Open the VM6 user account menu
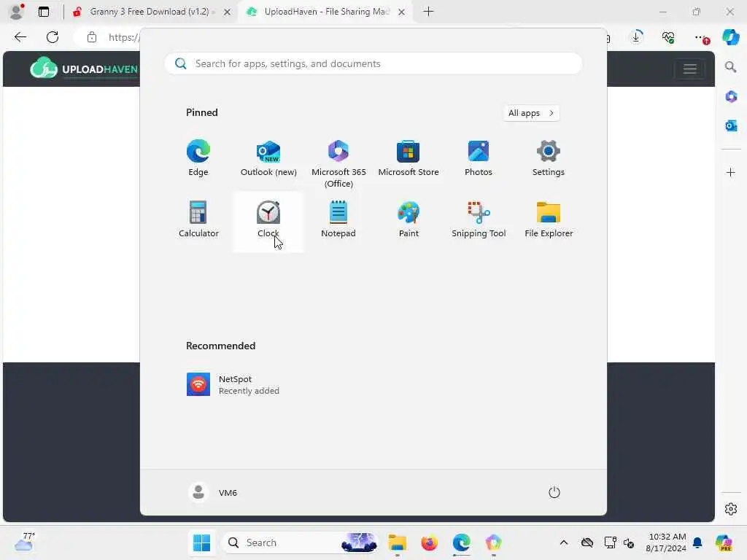 [212, 492]
